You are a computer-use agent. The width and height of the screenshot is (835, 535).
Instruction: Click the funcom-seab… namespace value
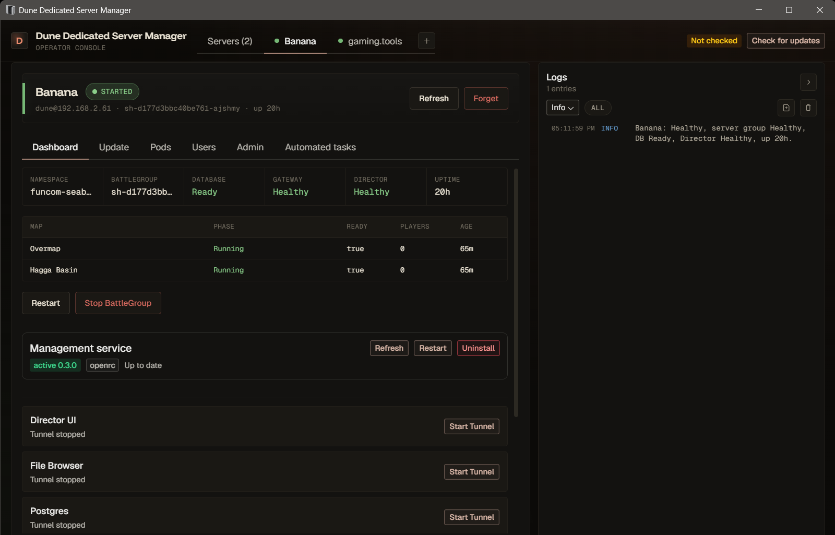tap(61, 192)
